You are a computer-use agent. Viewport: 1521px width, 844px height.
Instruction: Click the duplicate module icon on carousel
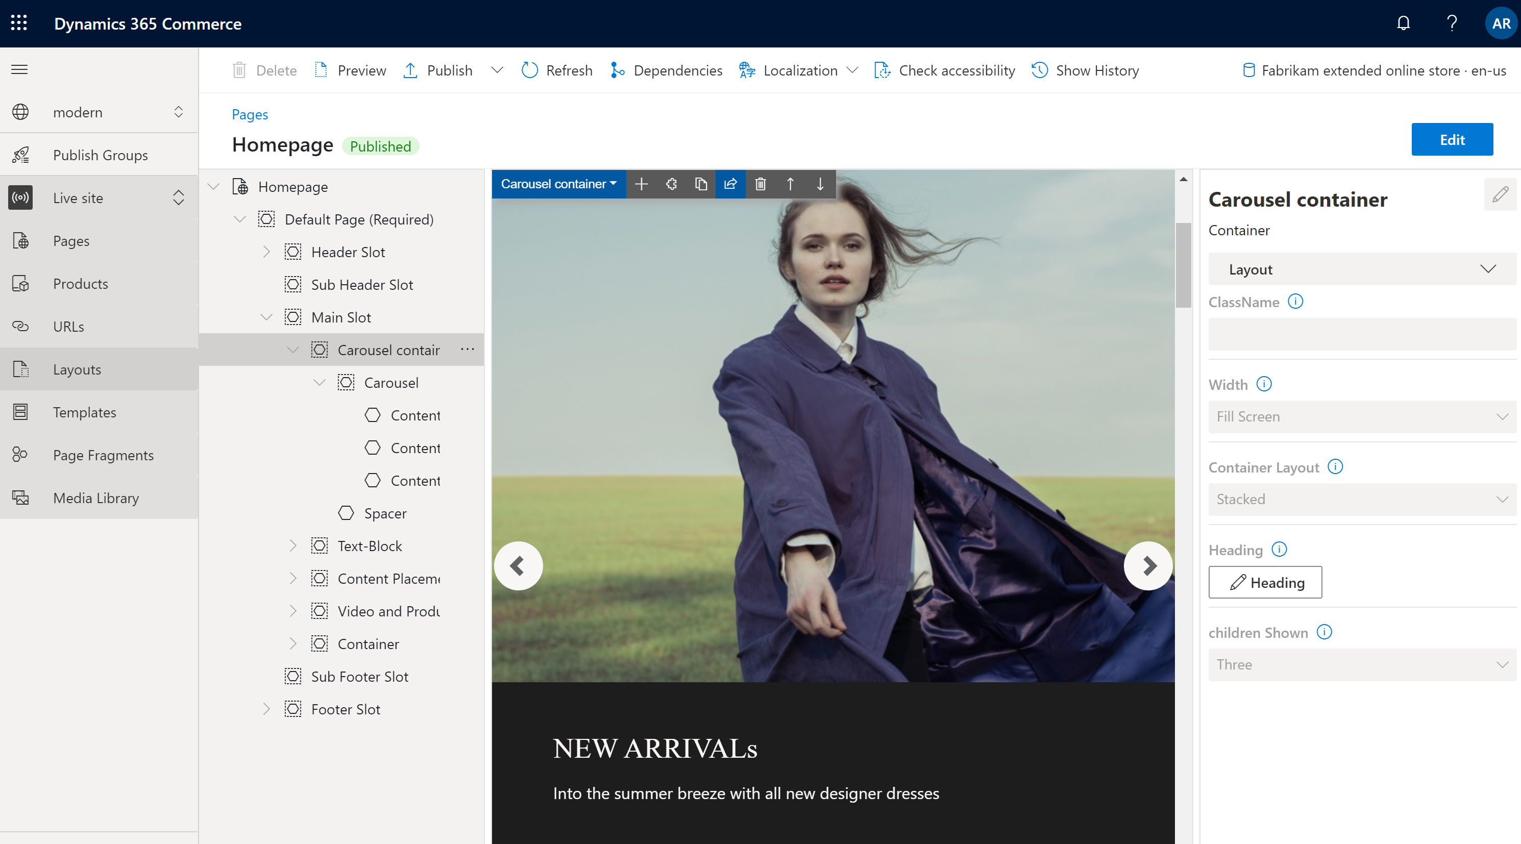[x=703, y=184]
